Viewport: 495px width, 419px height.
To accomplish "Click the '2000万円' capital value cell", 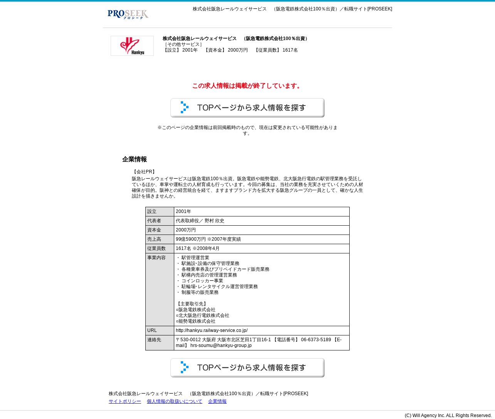I will click(x=262, y=230).
